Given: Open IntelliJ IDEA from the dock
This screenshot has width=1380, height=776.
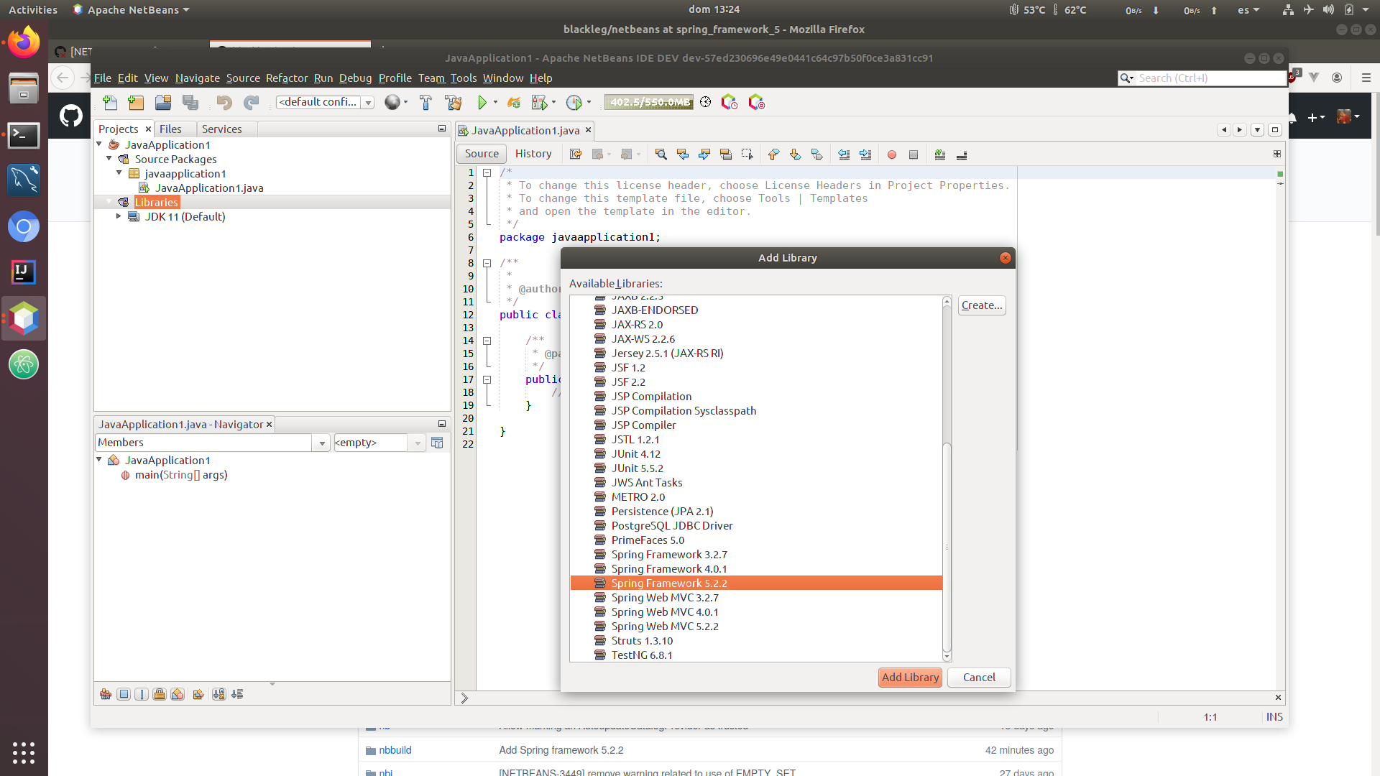Looking at the screenshot, I should coord(23,272).
